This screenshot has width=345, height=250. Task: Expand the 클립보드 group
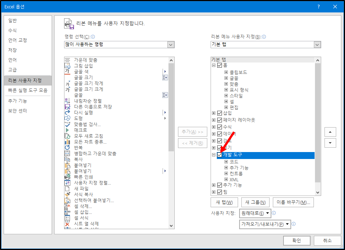click(x=226, y=72)
